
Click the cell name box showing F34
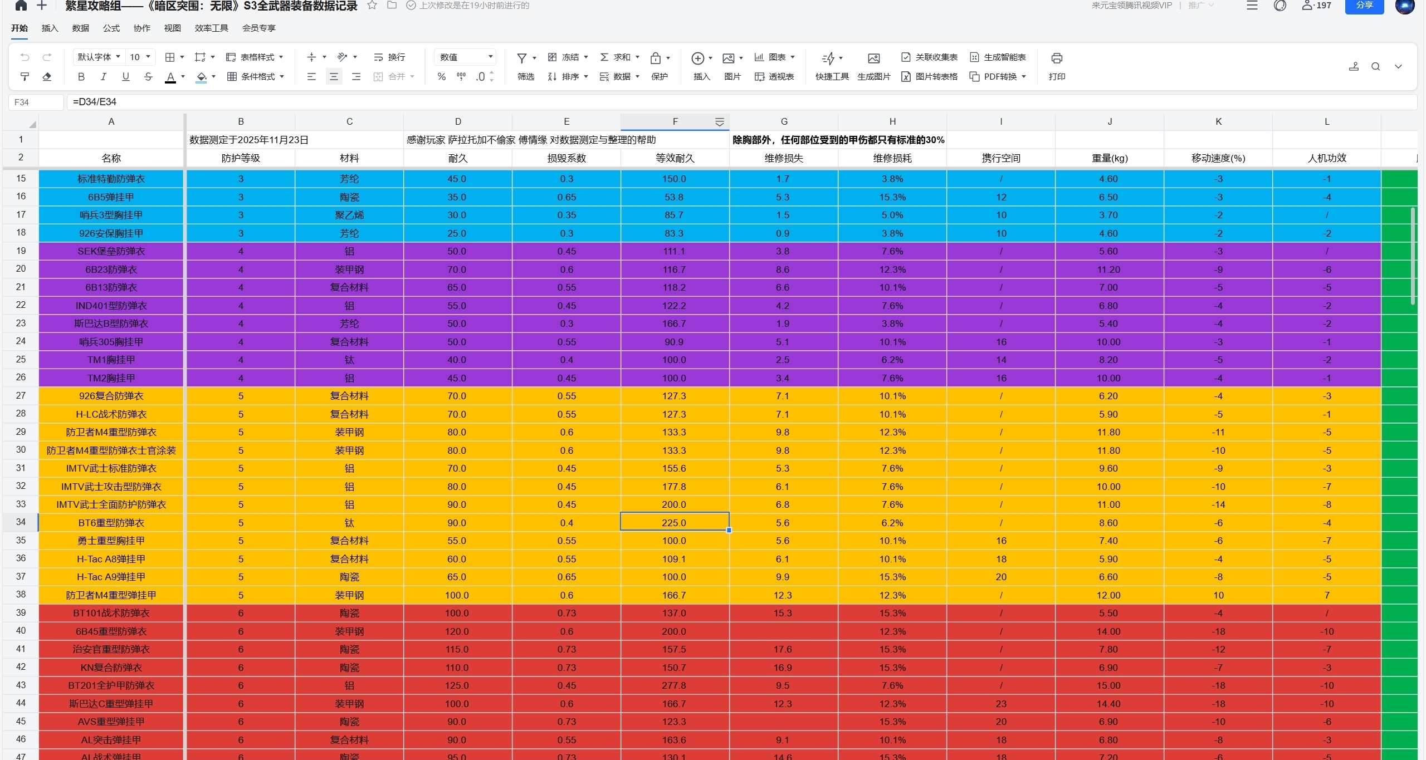click(x=36, y=102)
